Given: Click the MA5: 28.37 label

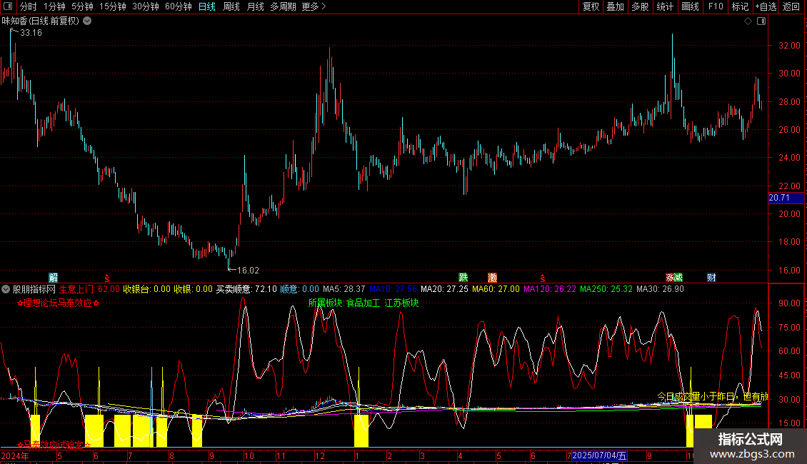Looking at the screenshot, I should 344,290.
